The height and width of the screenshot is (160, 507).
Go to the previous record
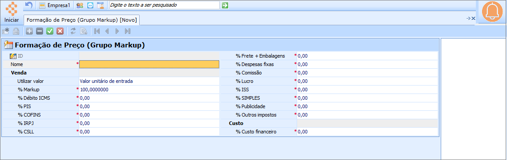(107, 31)
